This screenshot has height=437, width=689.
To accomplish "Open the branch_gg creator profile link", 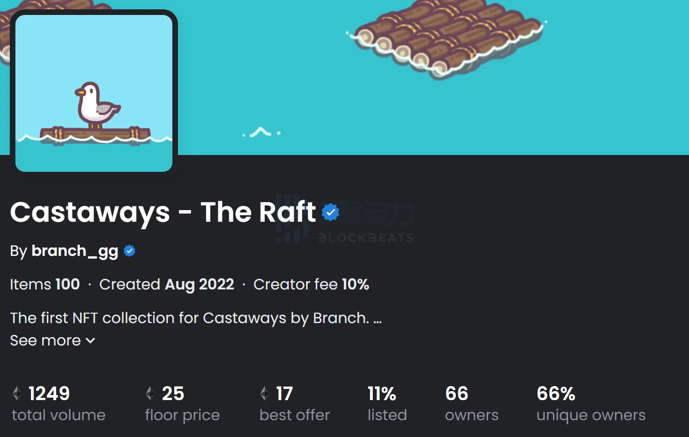I will (75, 251).
